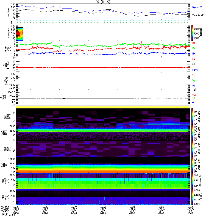This screenshot has width=206, height=219.
Task: Click the ROI axis label
Action: click(x=12, y=22)
